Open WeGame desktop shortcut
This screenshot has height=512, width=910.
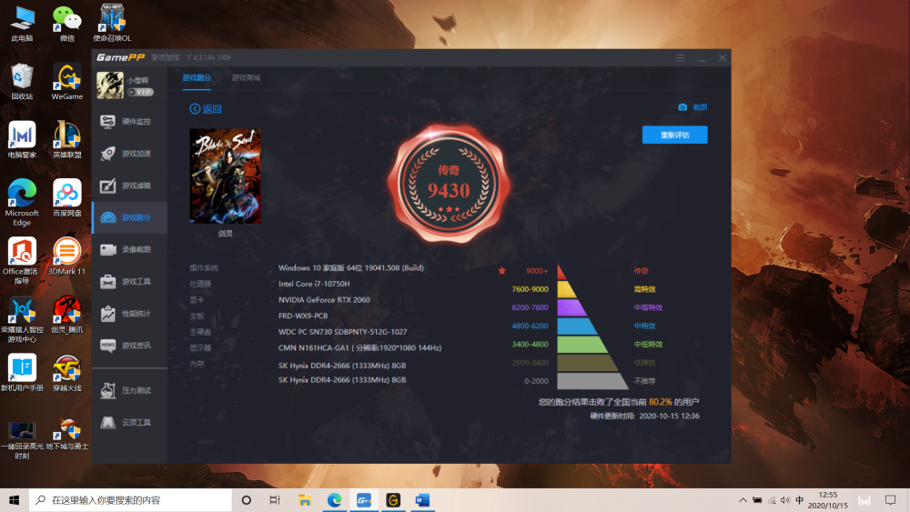point(66,81)
